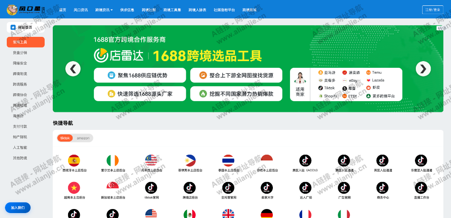Select 常用工具 in the sidebar
Viewport: 451px width, 218px height.
(x=26, y=42)
